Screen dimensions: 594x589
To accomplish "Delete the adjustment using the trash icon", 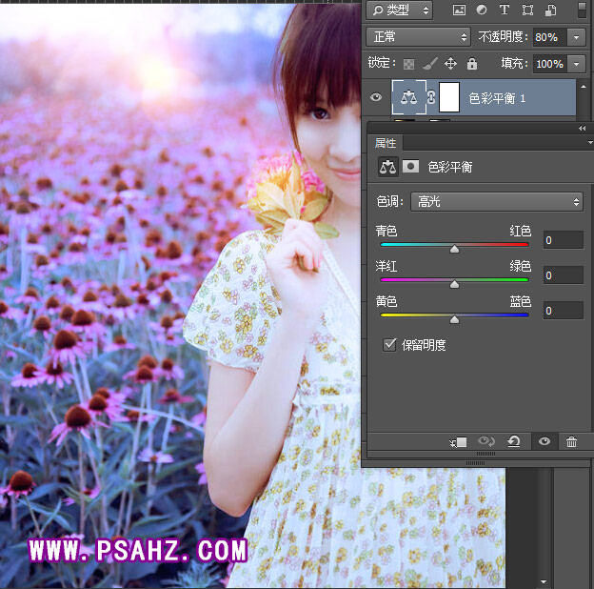I will coord(571,442).
